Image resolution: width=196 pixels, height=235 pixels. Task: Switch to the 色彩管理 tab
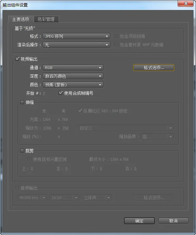(46, 19)
